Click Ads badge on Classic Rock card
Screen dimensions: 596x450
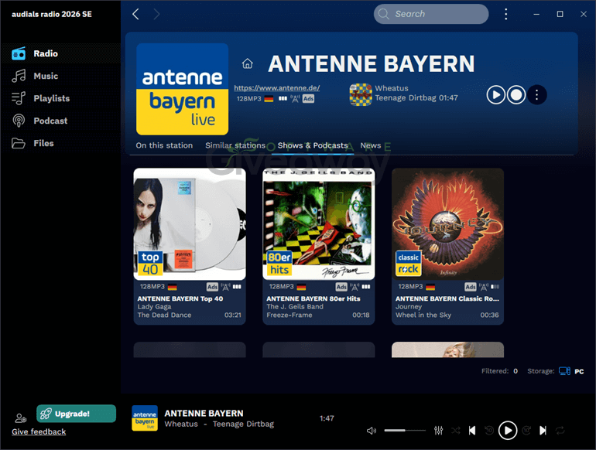[x=471, y=287]
